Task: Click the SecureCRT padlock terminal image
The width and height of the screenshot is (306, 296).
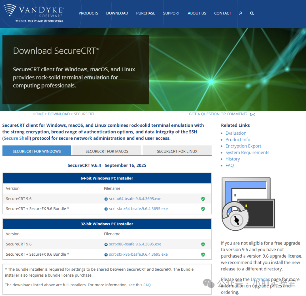Action: [x=248, y=204]
